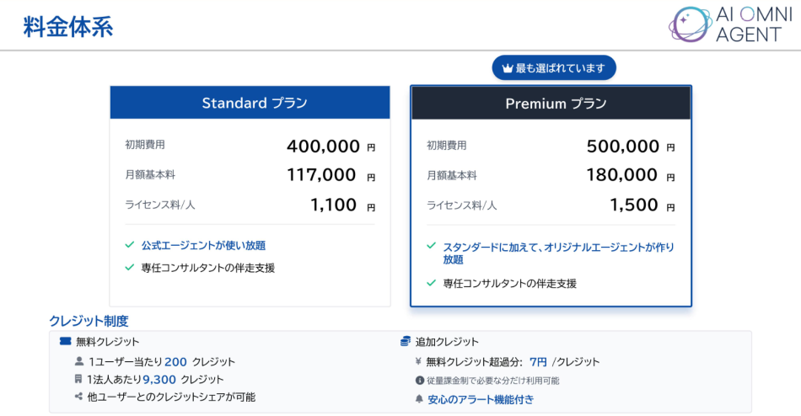801x416 pixels.
Task: Click the checkmark beside スタンダードに加えて
Action: [431, 246]
